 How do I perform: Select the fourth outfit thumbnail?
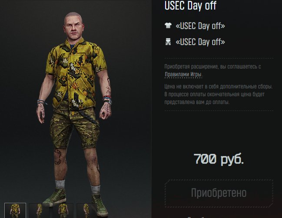87,211
